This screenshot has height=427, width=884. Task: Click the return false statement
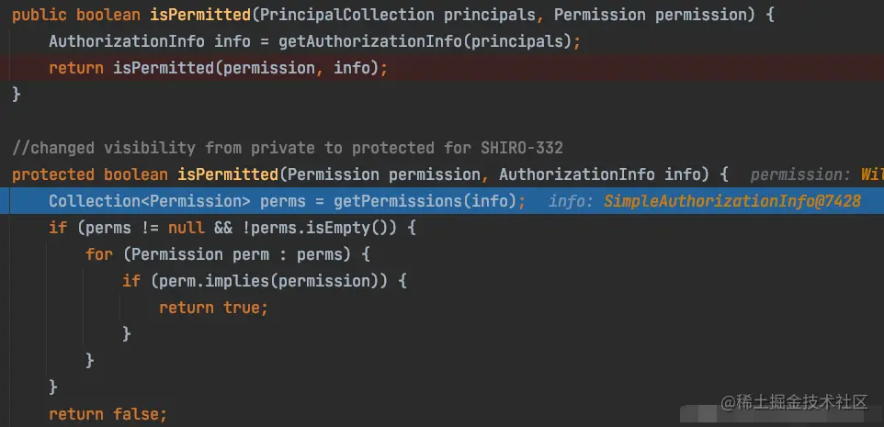pos(108,414)
